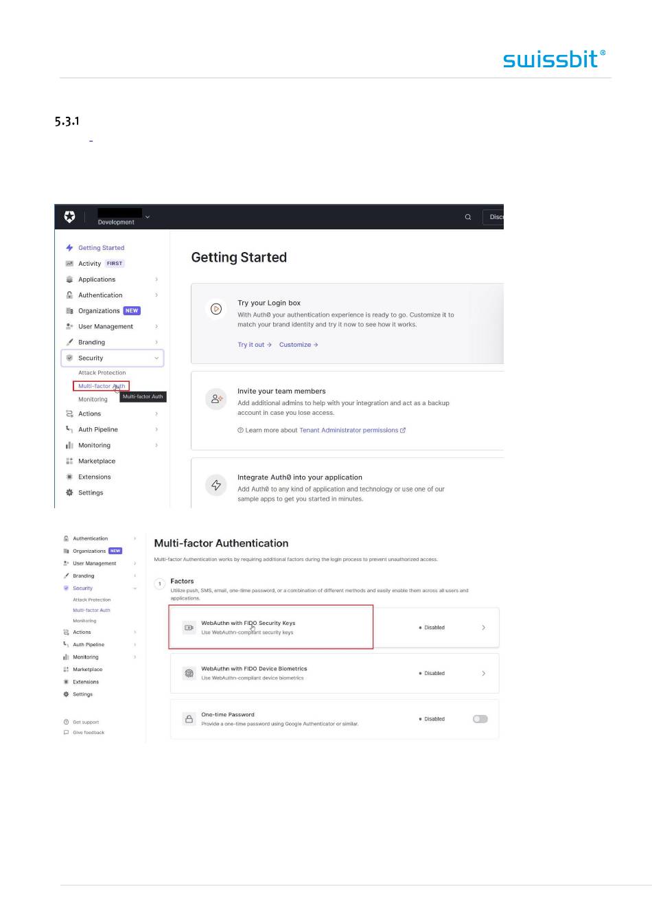Expand Authentication chevron in Getting Started screenshot

coord(156,295)
